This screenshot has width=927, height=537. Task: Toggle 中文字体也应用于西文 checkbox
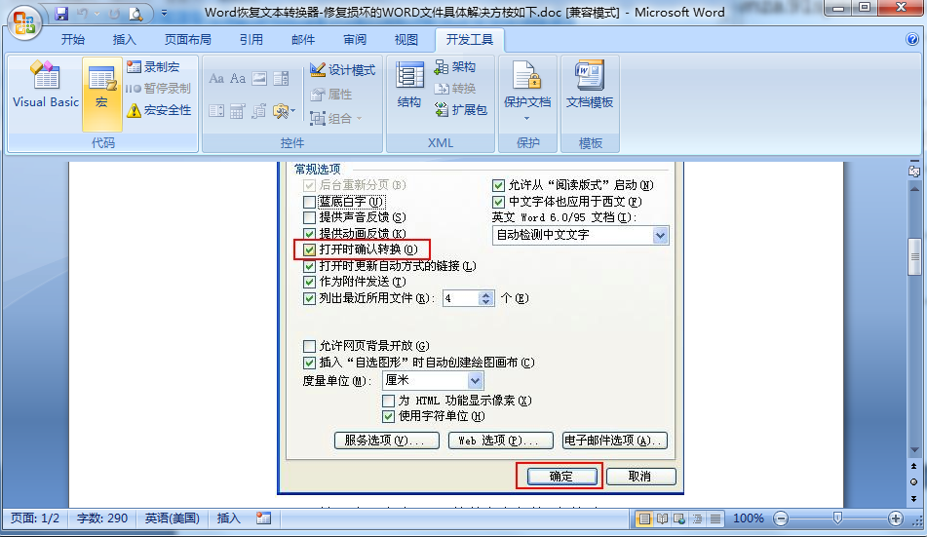(498, 202)
